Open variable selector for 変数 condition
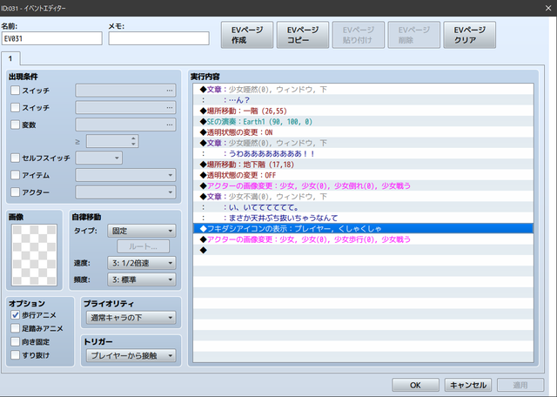This screenshot has width=557, height=397. pyautogui.click(x=125, y=124)
